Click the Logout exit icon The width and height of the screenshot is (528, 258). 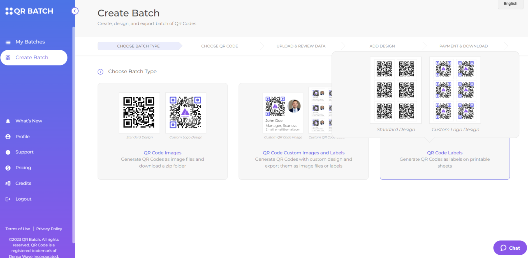coord(8,199)
